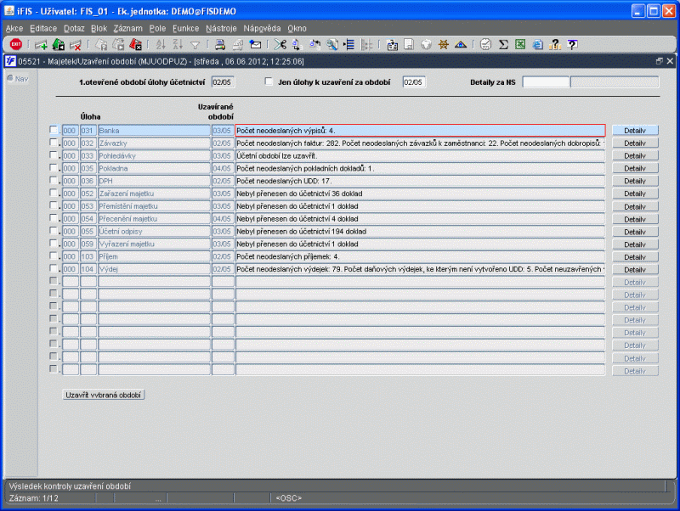Click Detaily button for Příjem row

[x=635, y=257]
